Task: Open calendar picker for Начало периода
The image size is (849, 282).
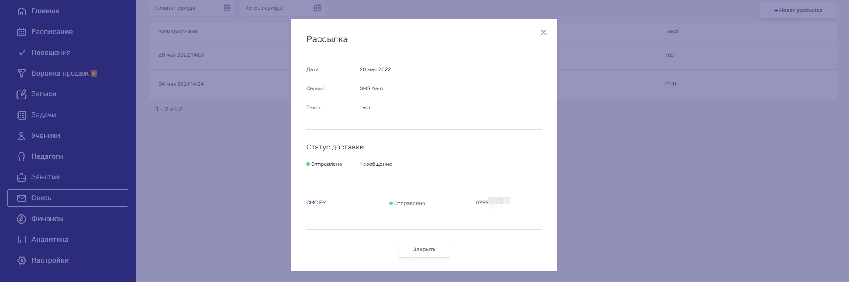Action: 227,8
